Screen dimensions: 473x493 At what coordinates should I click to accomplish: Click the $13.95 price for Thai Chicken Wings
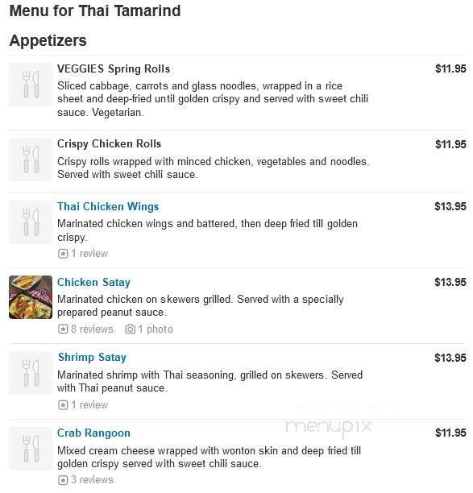pos(450,206)
